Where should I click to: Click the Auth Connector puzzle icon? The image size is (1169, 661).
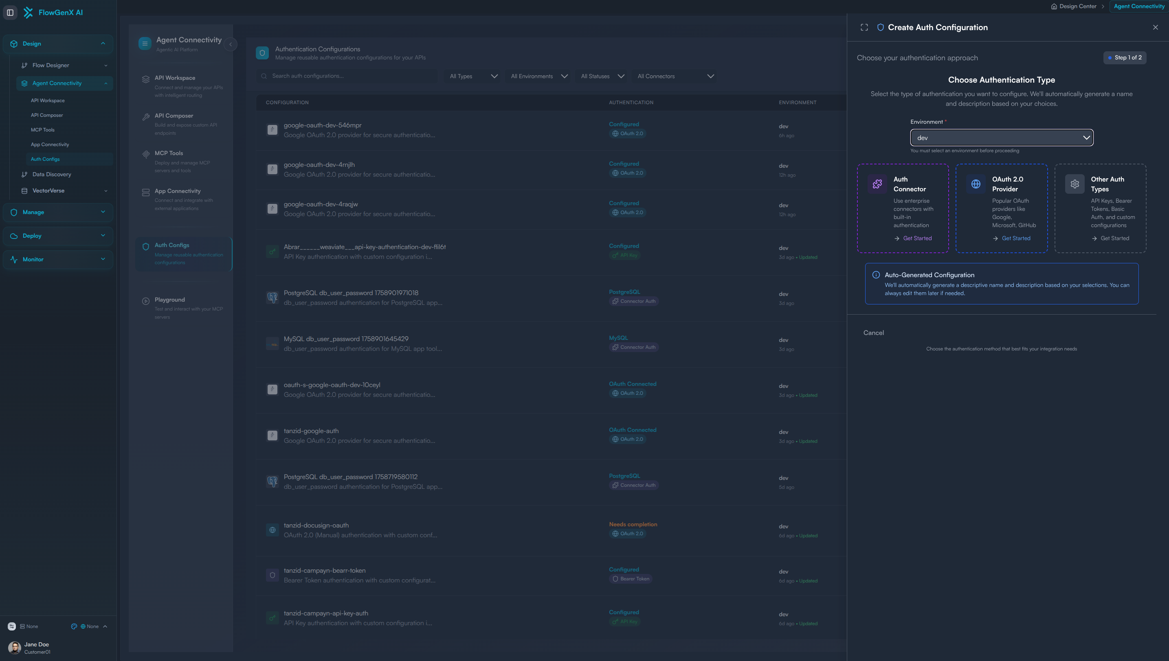click(877, 184)
